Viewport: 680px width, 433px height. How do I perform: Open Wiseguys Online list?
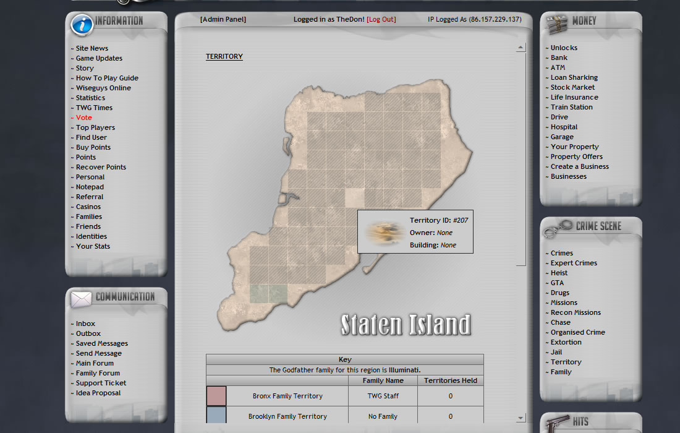103,88
